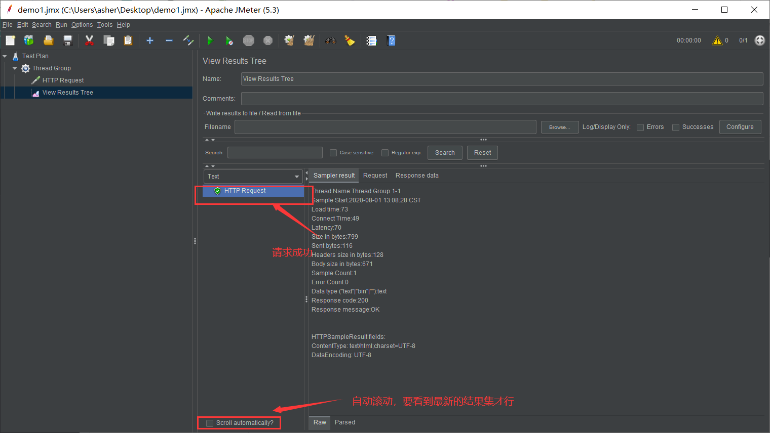Click the Stop test toolbar icon
Viewport: 770px width, 433px height.
click(x=249, y=40)
